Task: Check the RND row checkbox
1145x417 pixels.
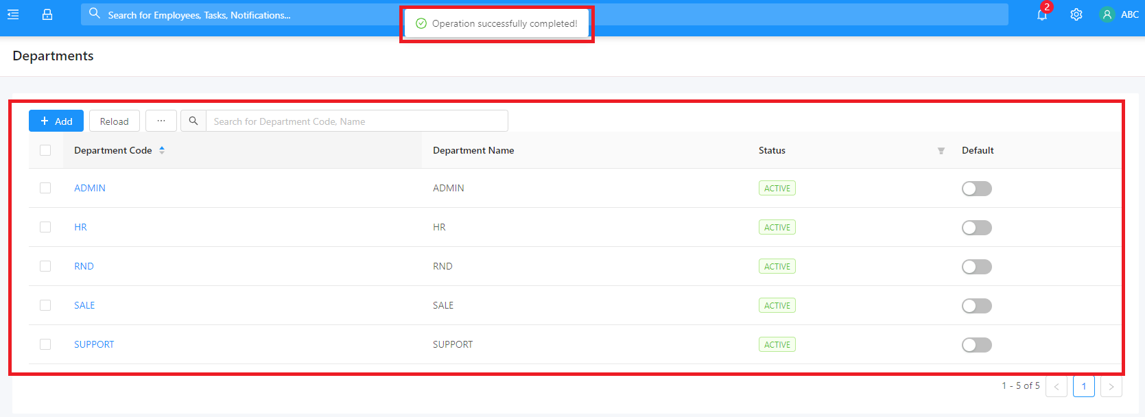Action: tap(45, 266)
